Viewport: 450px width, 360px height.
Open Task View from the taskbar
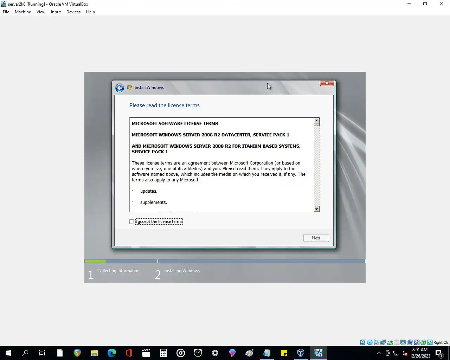pos(42,353)
